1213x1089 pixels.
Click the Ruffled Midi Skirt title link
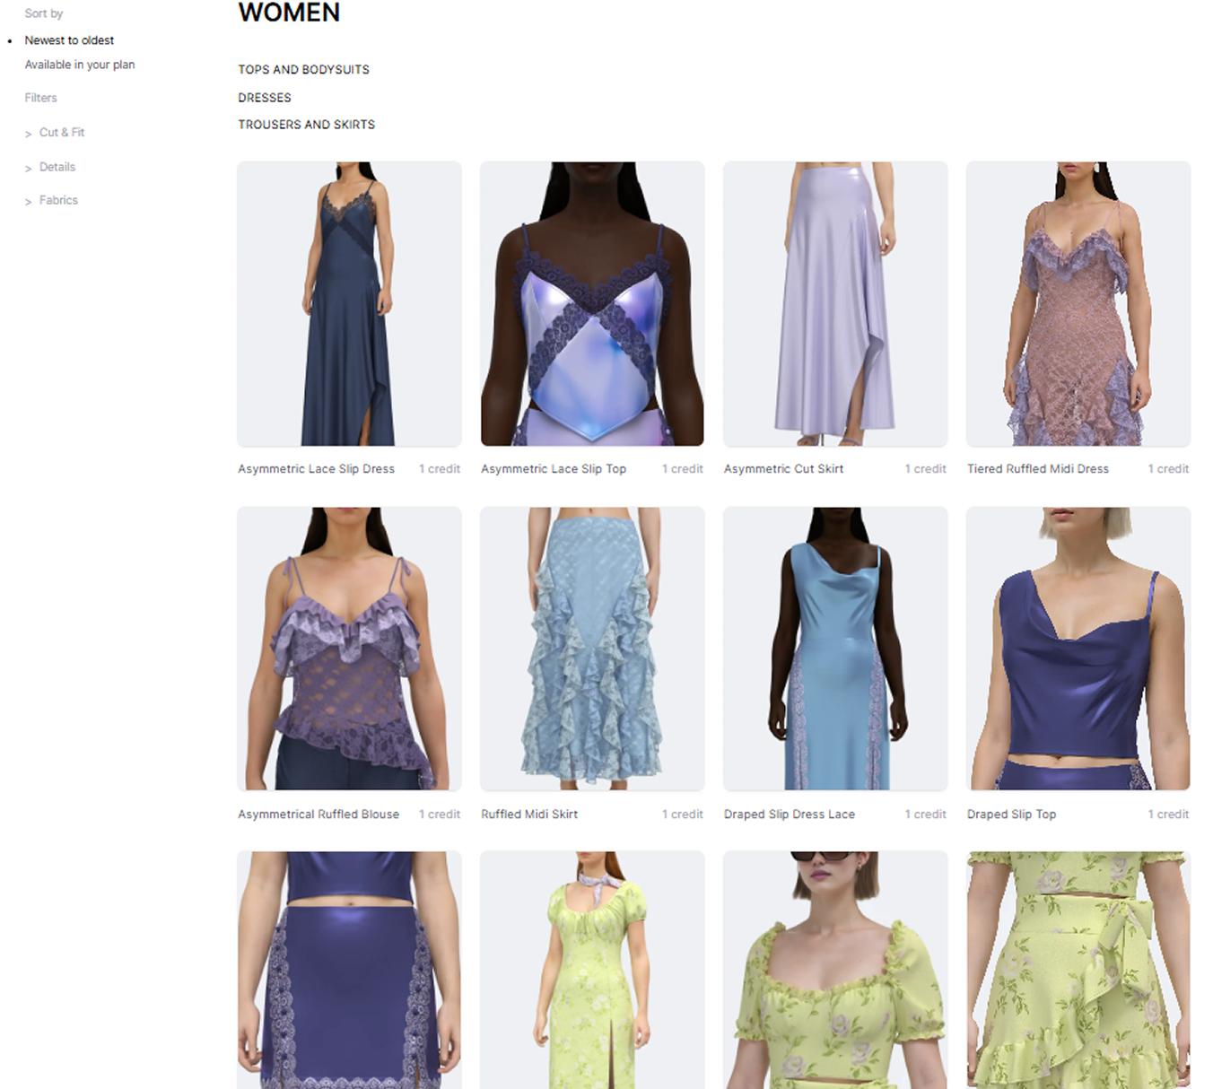point(529,815)
